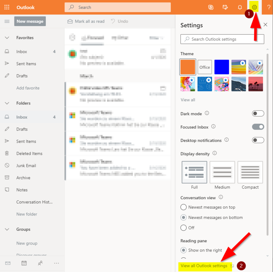The width and height of the screenshot is (273, 272).
Task: Select the mountain landscape theme thumbnail
Action: [239, 84]
